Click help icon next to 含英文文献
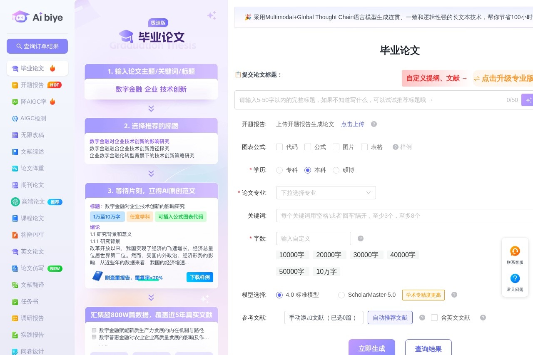This screenshot has height=355, width=533. point(483,318)
